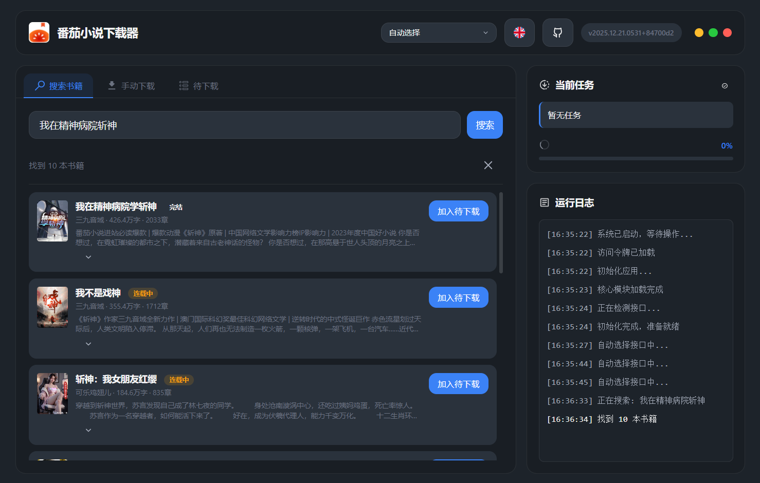Add 我不是戏神 to 待下载 queue
This screenshot has width=760, height=483.
point(459,298)
